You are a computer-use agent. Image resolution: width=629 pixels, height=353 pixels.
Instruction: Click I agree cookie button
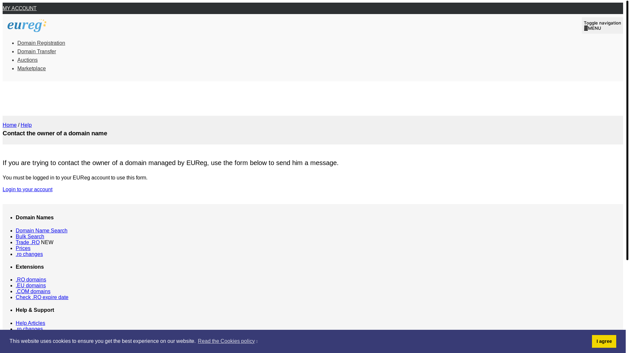604,341
